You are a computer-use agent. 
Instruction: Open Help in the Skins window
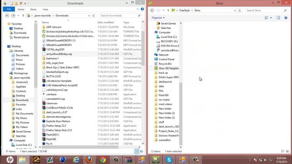tap(286, 18)
